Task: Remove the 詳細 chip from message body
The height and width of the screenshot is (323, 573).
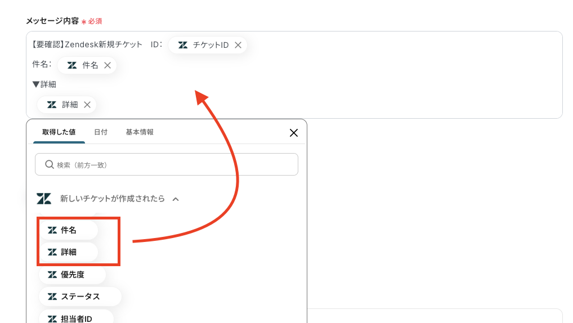Action: [87, 105]
